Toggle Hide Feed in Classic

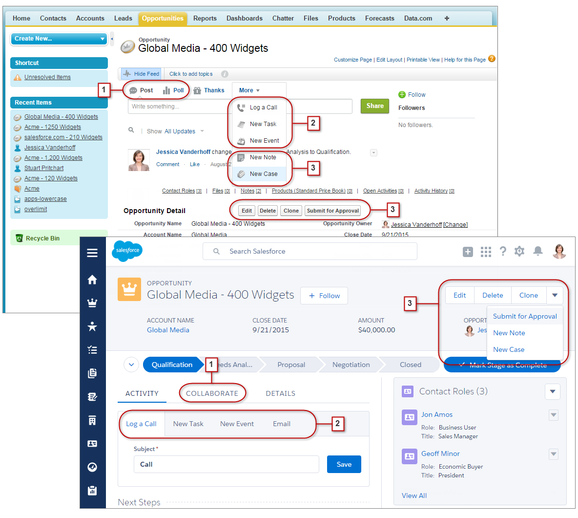pyautogui.click(x=141, y=74)
